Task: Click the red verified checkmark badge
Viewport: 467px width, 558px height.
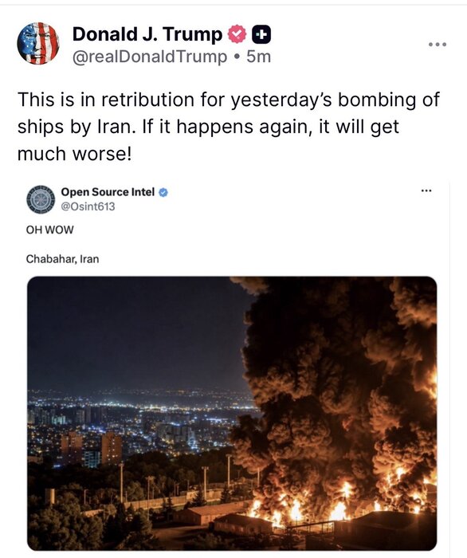Action: [x=237, y=34]
